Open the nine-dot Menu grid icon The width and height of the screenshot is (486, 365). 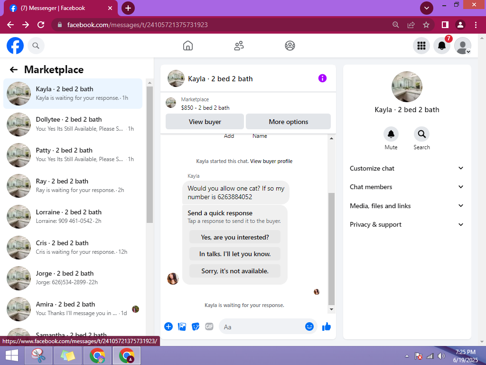(x=421, y=46)
